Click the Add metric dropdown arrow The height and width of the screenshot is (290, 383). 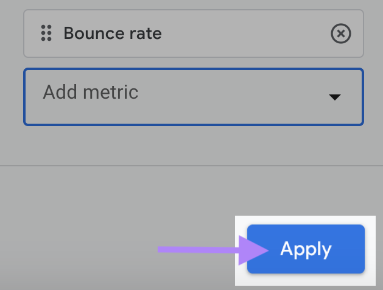coord(334,97)
